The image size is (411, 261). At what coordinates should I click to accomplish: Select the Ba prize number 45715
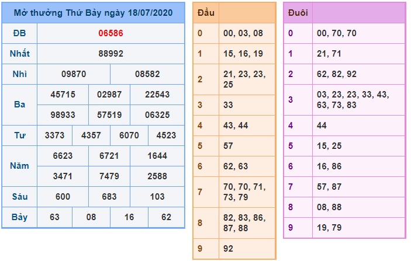click(x=63, y=95)
